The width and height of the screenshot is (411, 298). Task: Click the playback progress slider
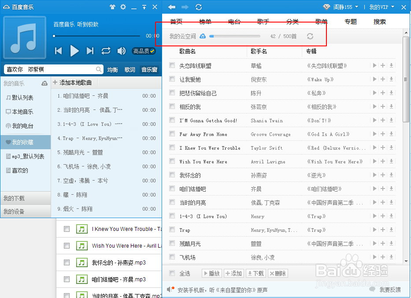pyautogui.click(x=97, y=36)
